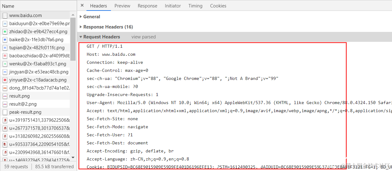Viewport: 392px width, 171px height.
Task: Click the Host: www.baidu.com header line
Action: (x=111, y=54)
